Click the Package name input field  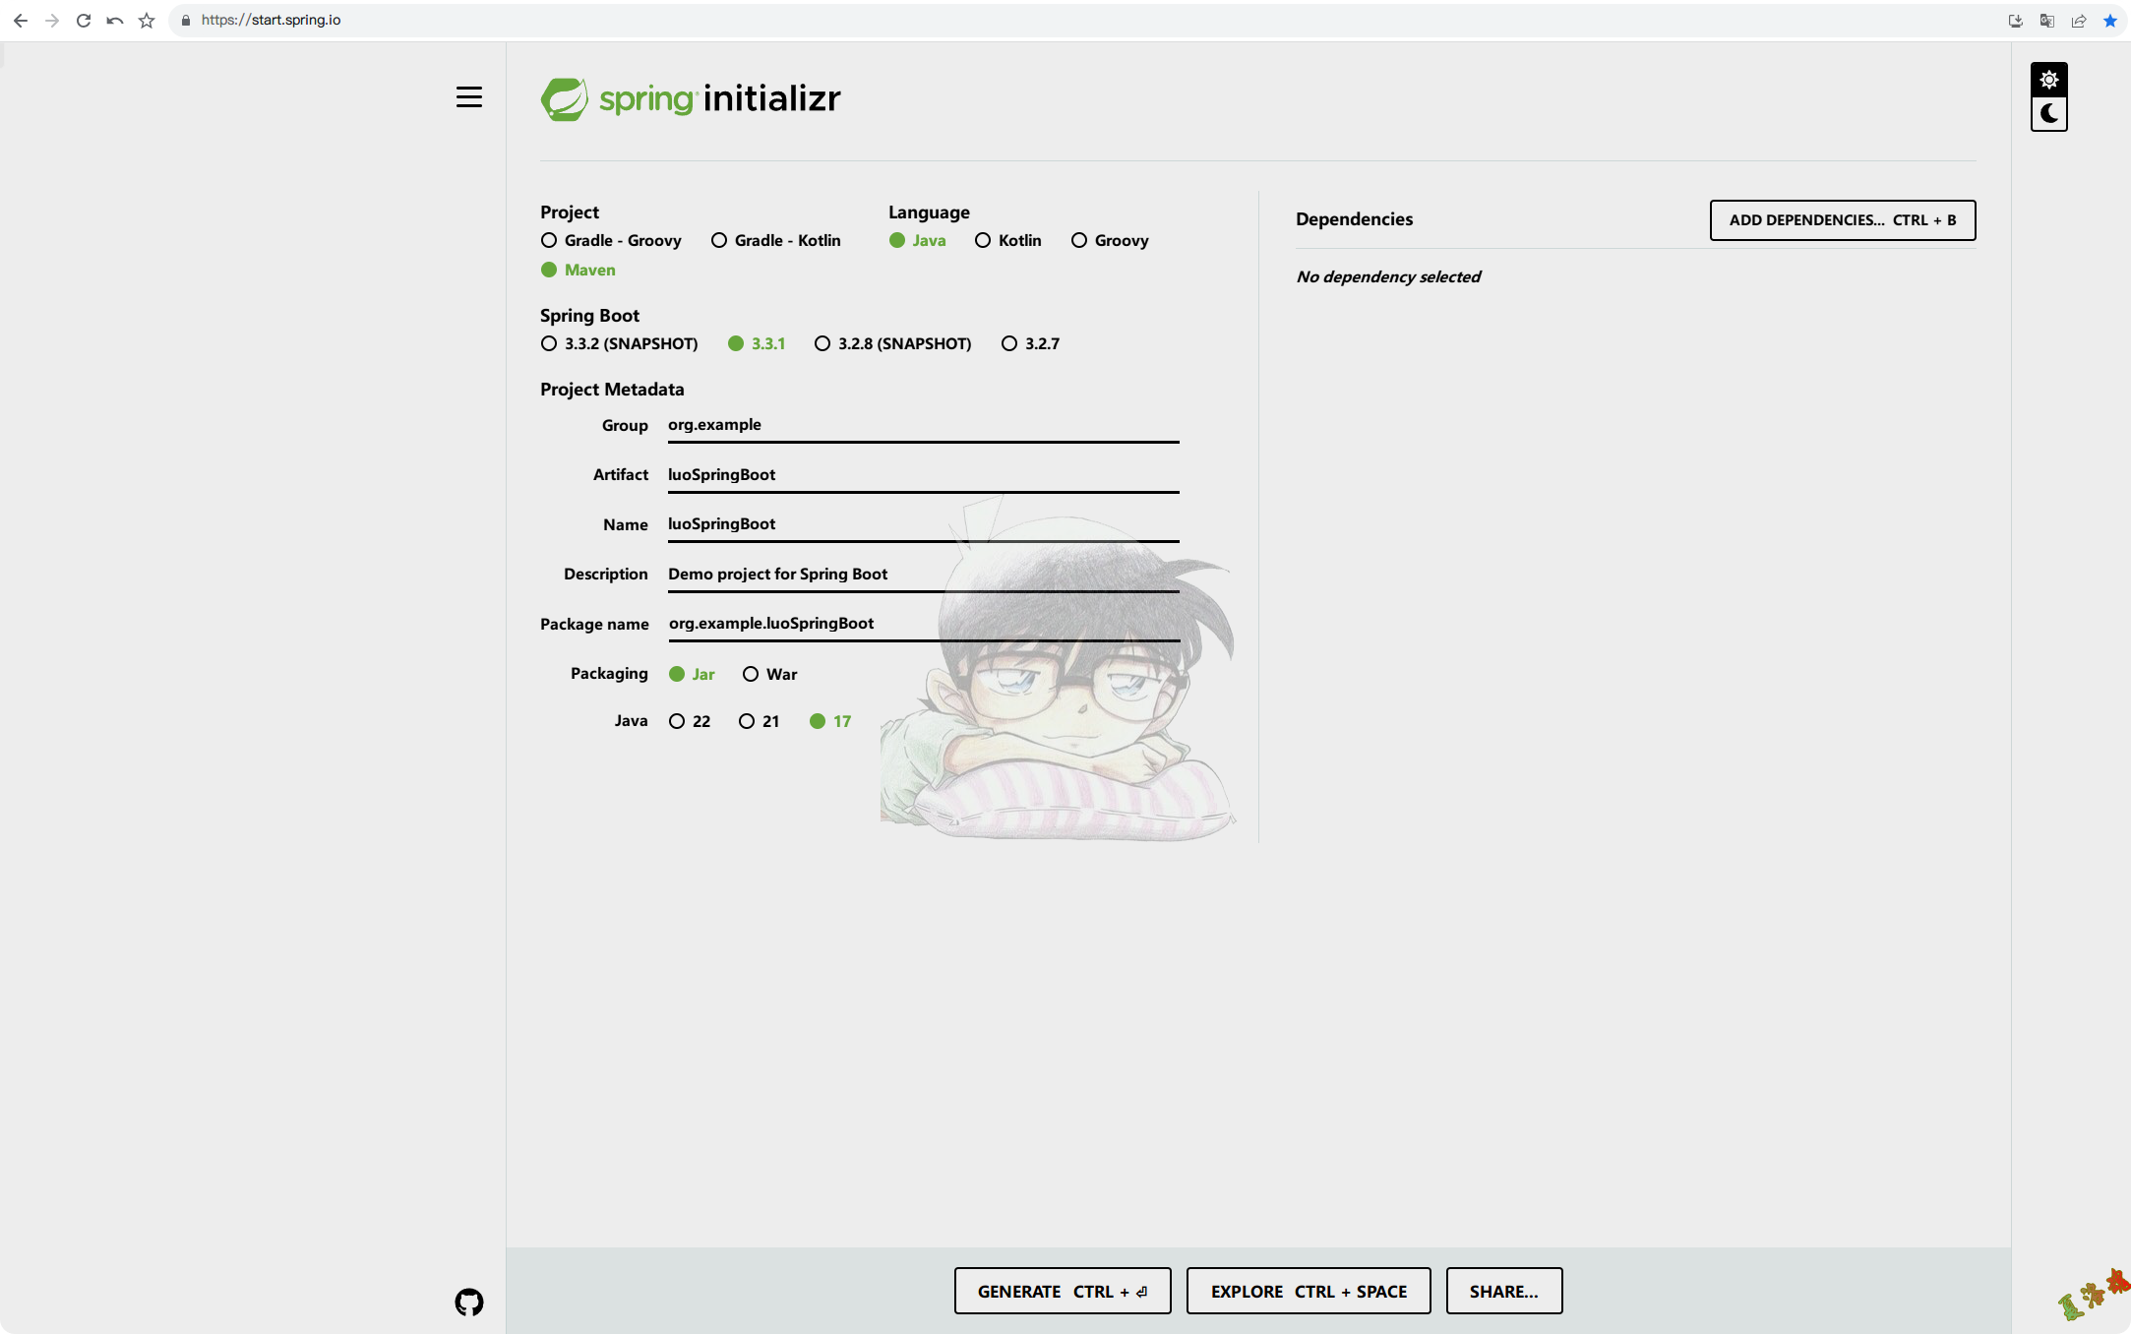(923, 624)
